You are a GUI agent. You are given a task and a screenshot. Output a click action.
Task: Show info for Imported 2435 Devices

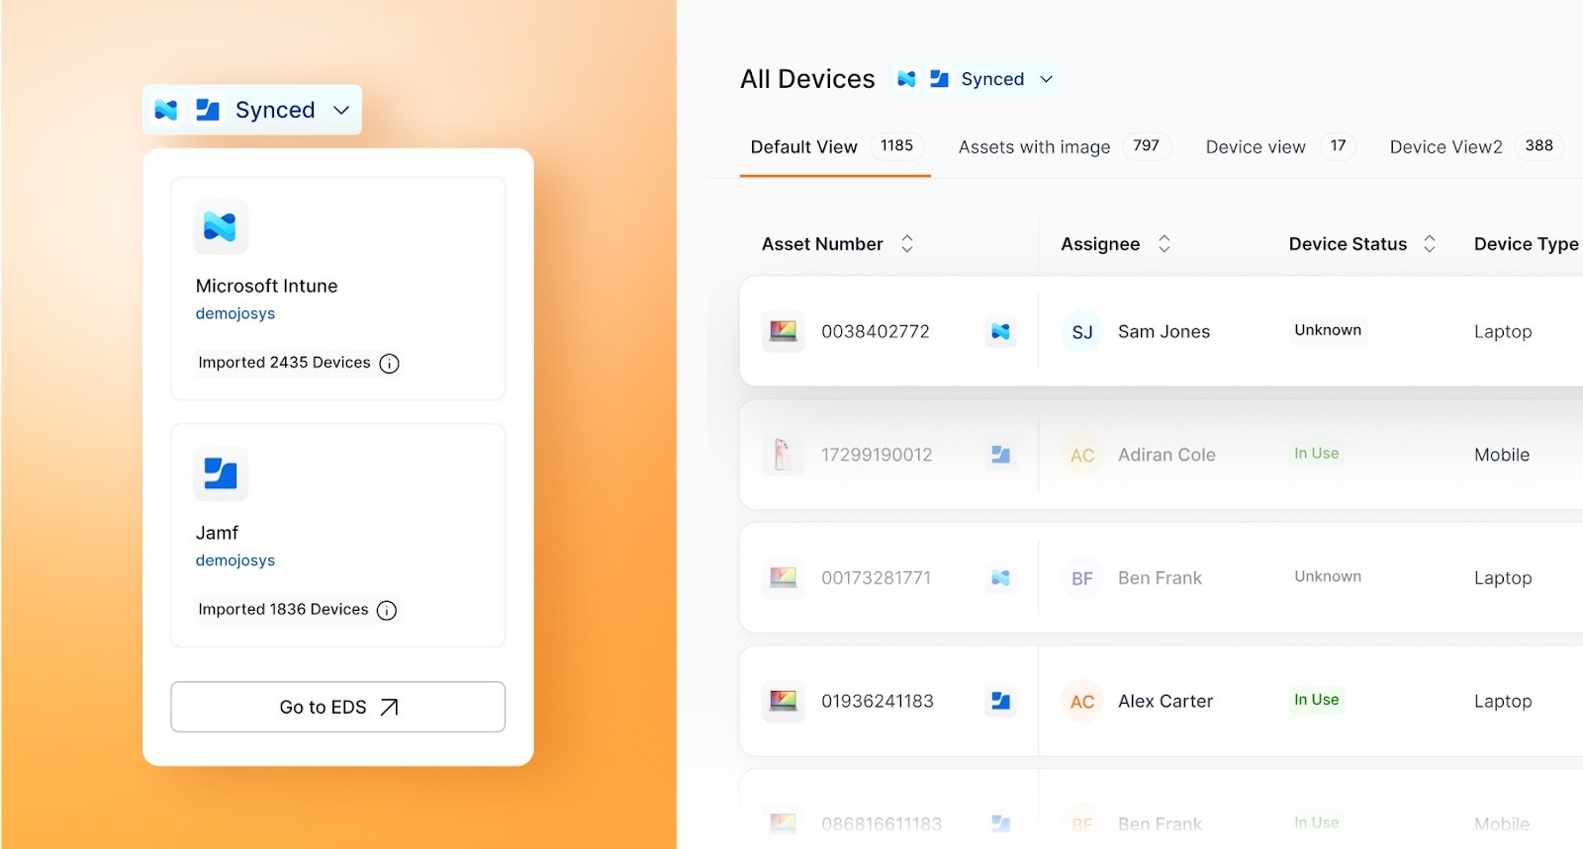(390, 364)
